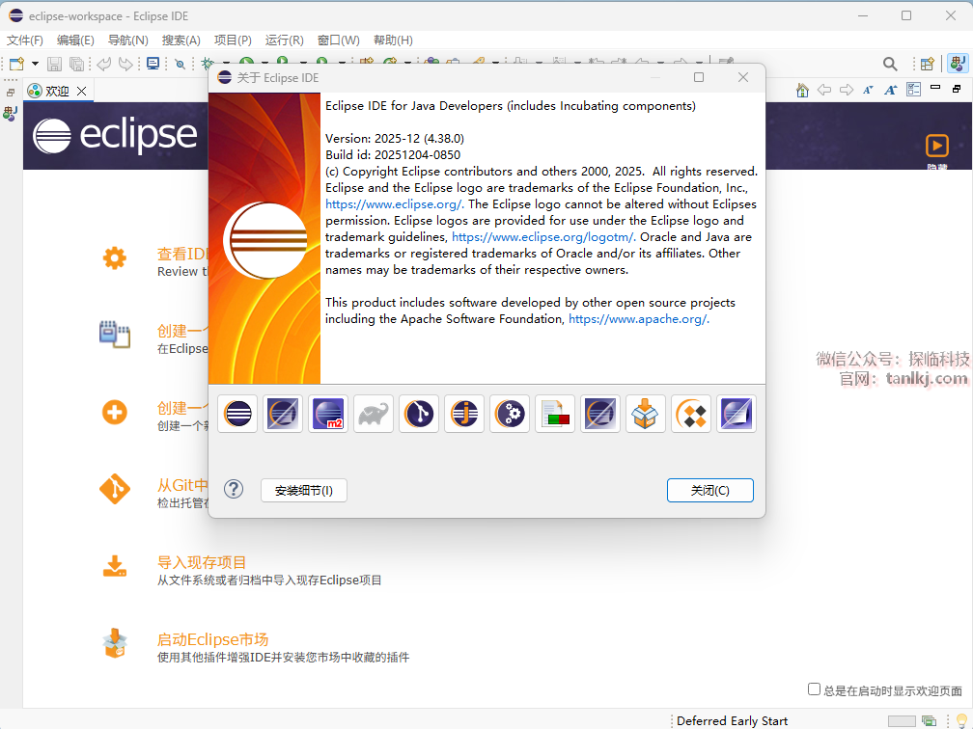Click the Marketplace box plugin icon
The height and width of the screenshot is (729, 973).
(646, 414)
